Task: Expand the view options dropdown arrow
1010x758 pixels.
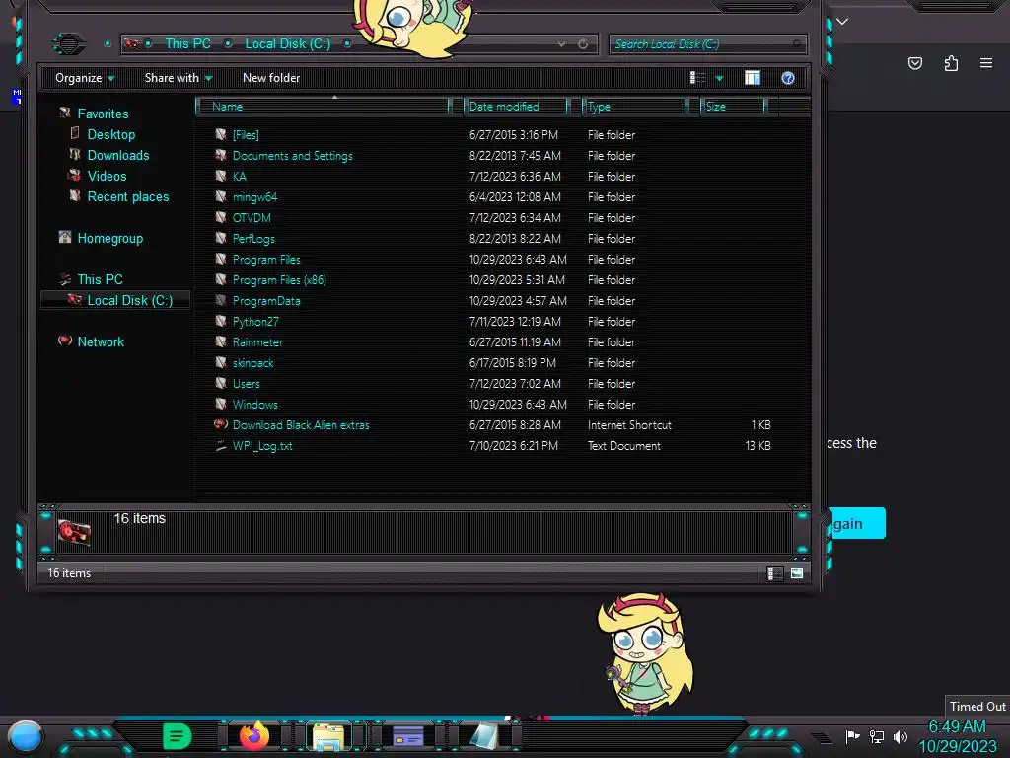Action: [719, 79]
